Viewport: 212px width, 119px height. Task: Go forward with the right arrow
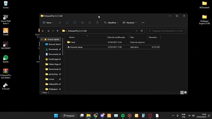[48, 31]
